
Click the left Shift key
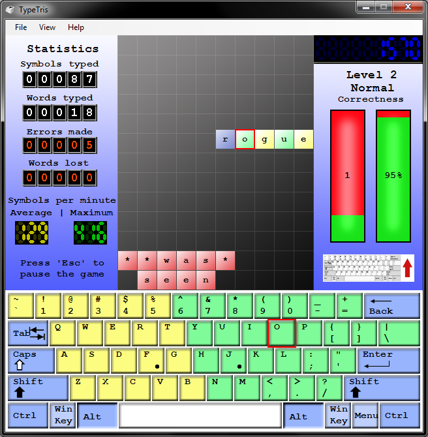[38, 388]
